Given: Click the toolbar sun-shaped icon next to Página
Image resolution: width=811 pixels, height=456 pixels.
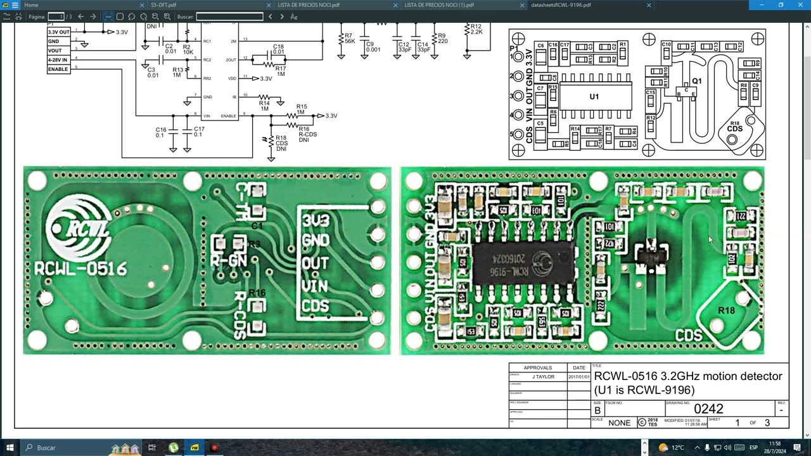Looking at the screenshot, I should click(19, 16).
